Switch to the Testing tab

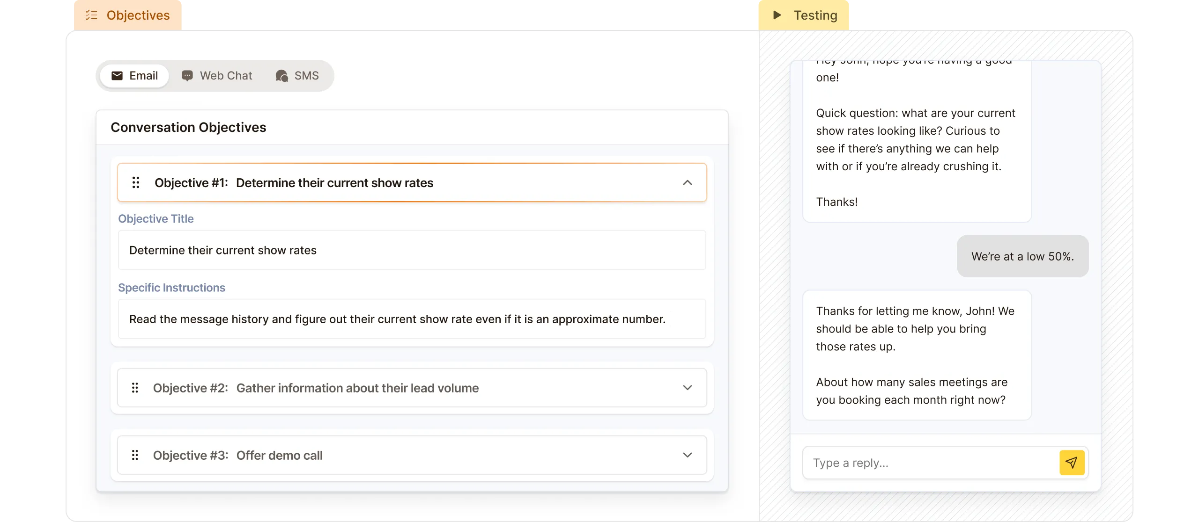pyautogui.click(x=815, y=14)
